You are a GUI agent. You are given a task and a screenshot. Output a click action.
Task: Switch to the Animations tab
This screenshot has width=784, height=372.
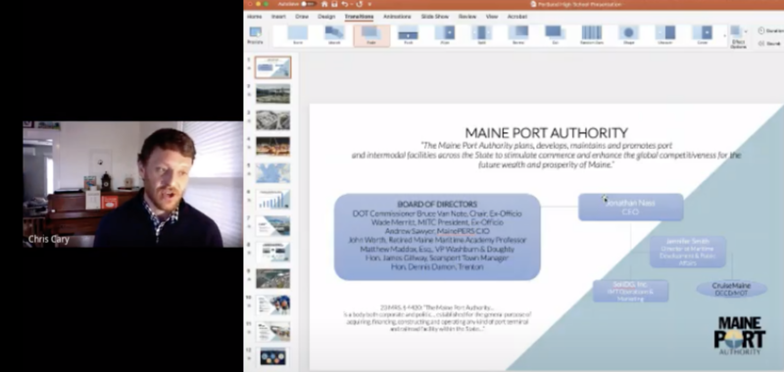tap(397, 17)
